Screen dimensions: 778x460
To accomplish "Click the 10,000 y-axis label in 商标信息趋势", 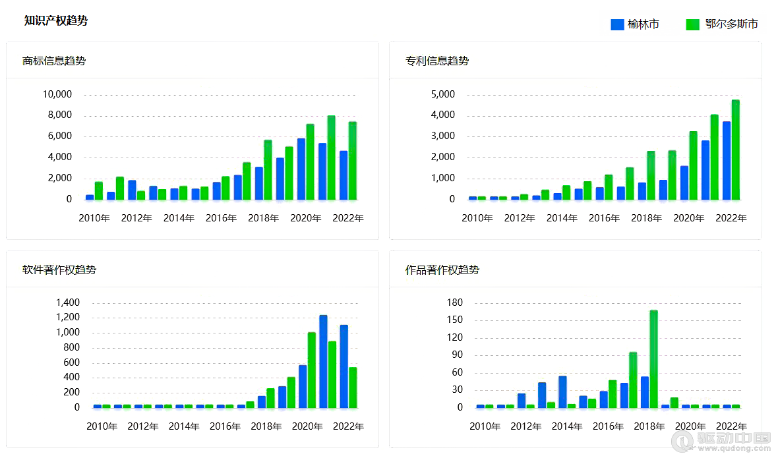I will point(57,94).
